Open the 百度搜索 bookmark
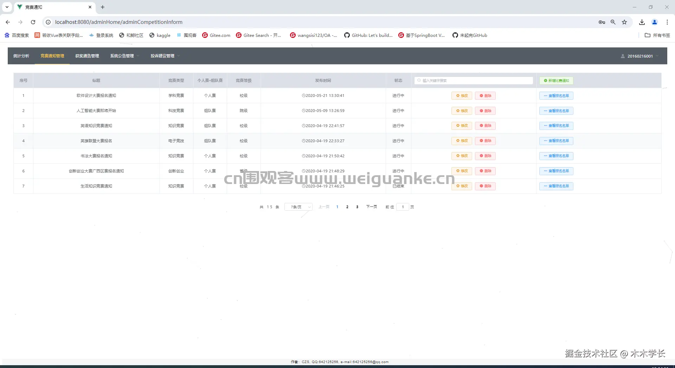This screenshot has width=675, height=368. point(17,35)
